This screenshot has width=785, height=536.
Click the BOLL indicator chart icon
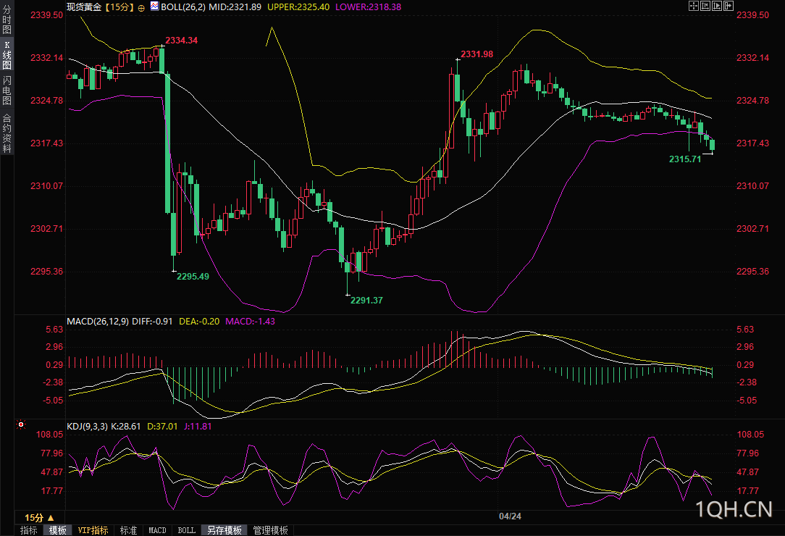coord(154,6)
